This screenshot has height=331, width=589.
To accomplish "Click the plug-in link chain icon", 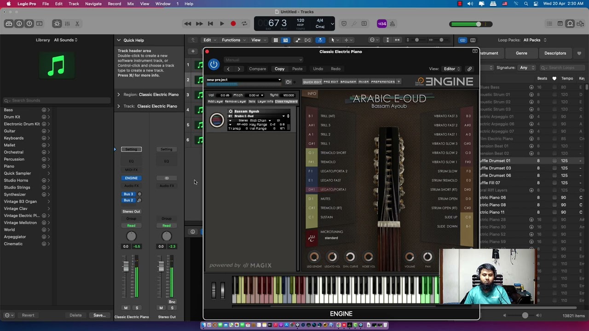I will (469, 69).
